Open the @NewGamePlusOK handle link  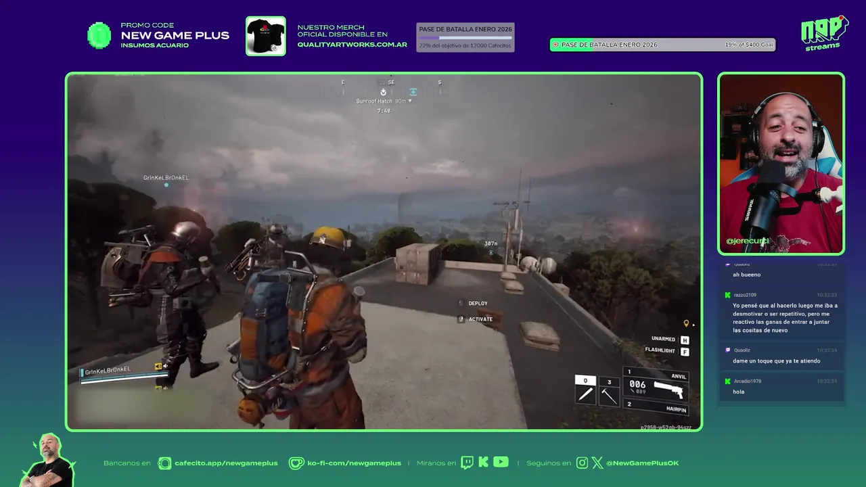[642, 463]
